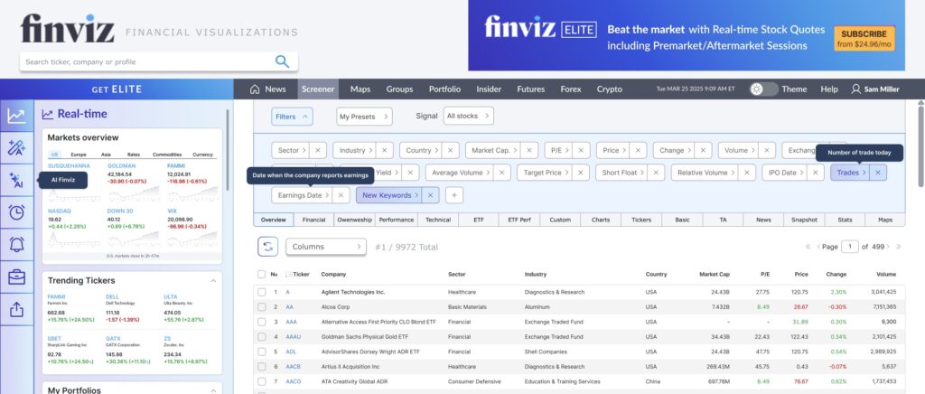This screenshot has width=925, height=394.
Task: Open the Average Volume filter dropdown
Action: [x=459, y=173]
